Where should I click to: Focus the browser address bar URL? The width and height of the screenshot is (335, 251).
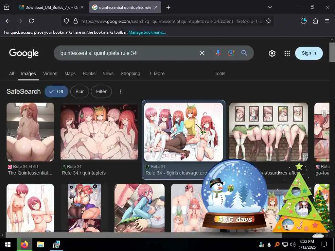pyautogui.click(x=171, y=21)
